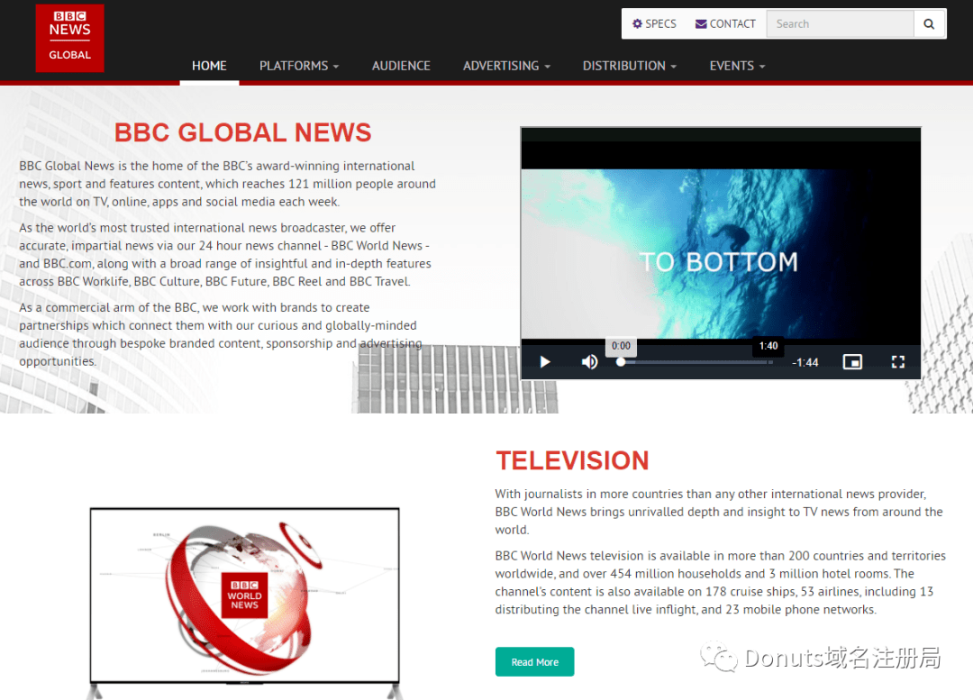Click the search magnifier button

click(x=929, y=24)
